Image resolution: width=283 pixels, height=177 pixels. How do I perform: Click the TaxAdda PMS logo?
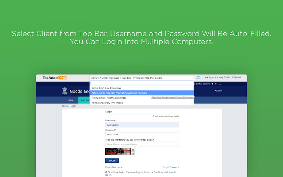[54, 78]
